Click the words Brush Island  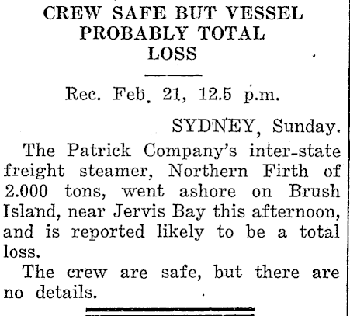tap(172, 201)
